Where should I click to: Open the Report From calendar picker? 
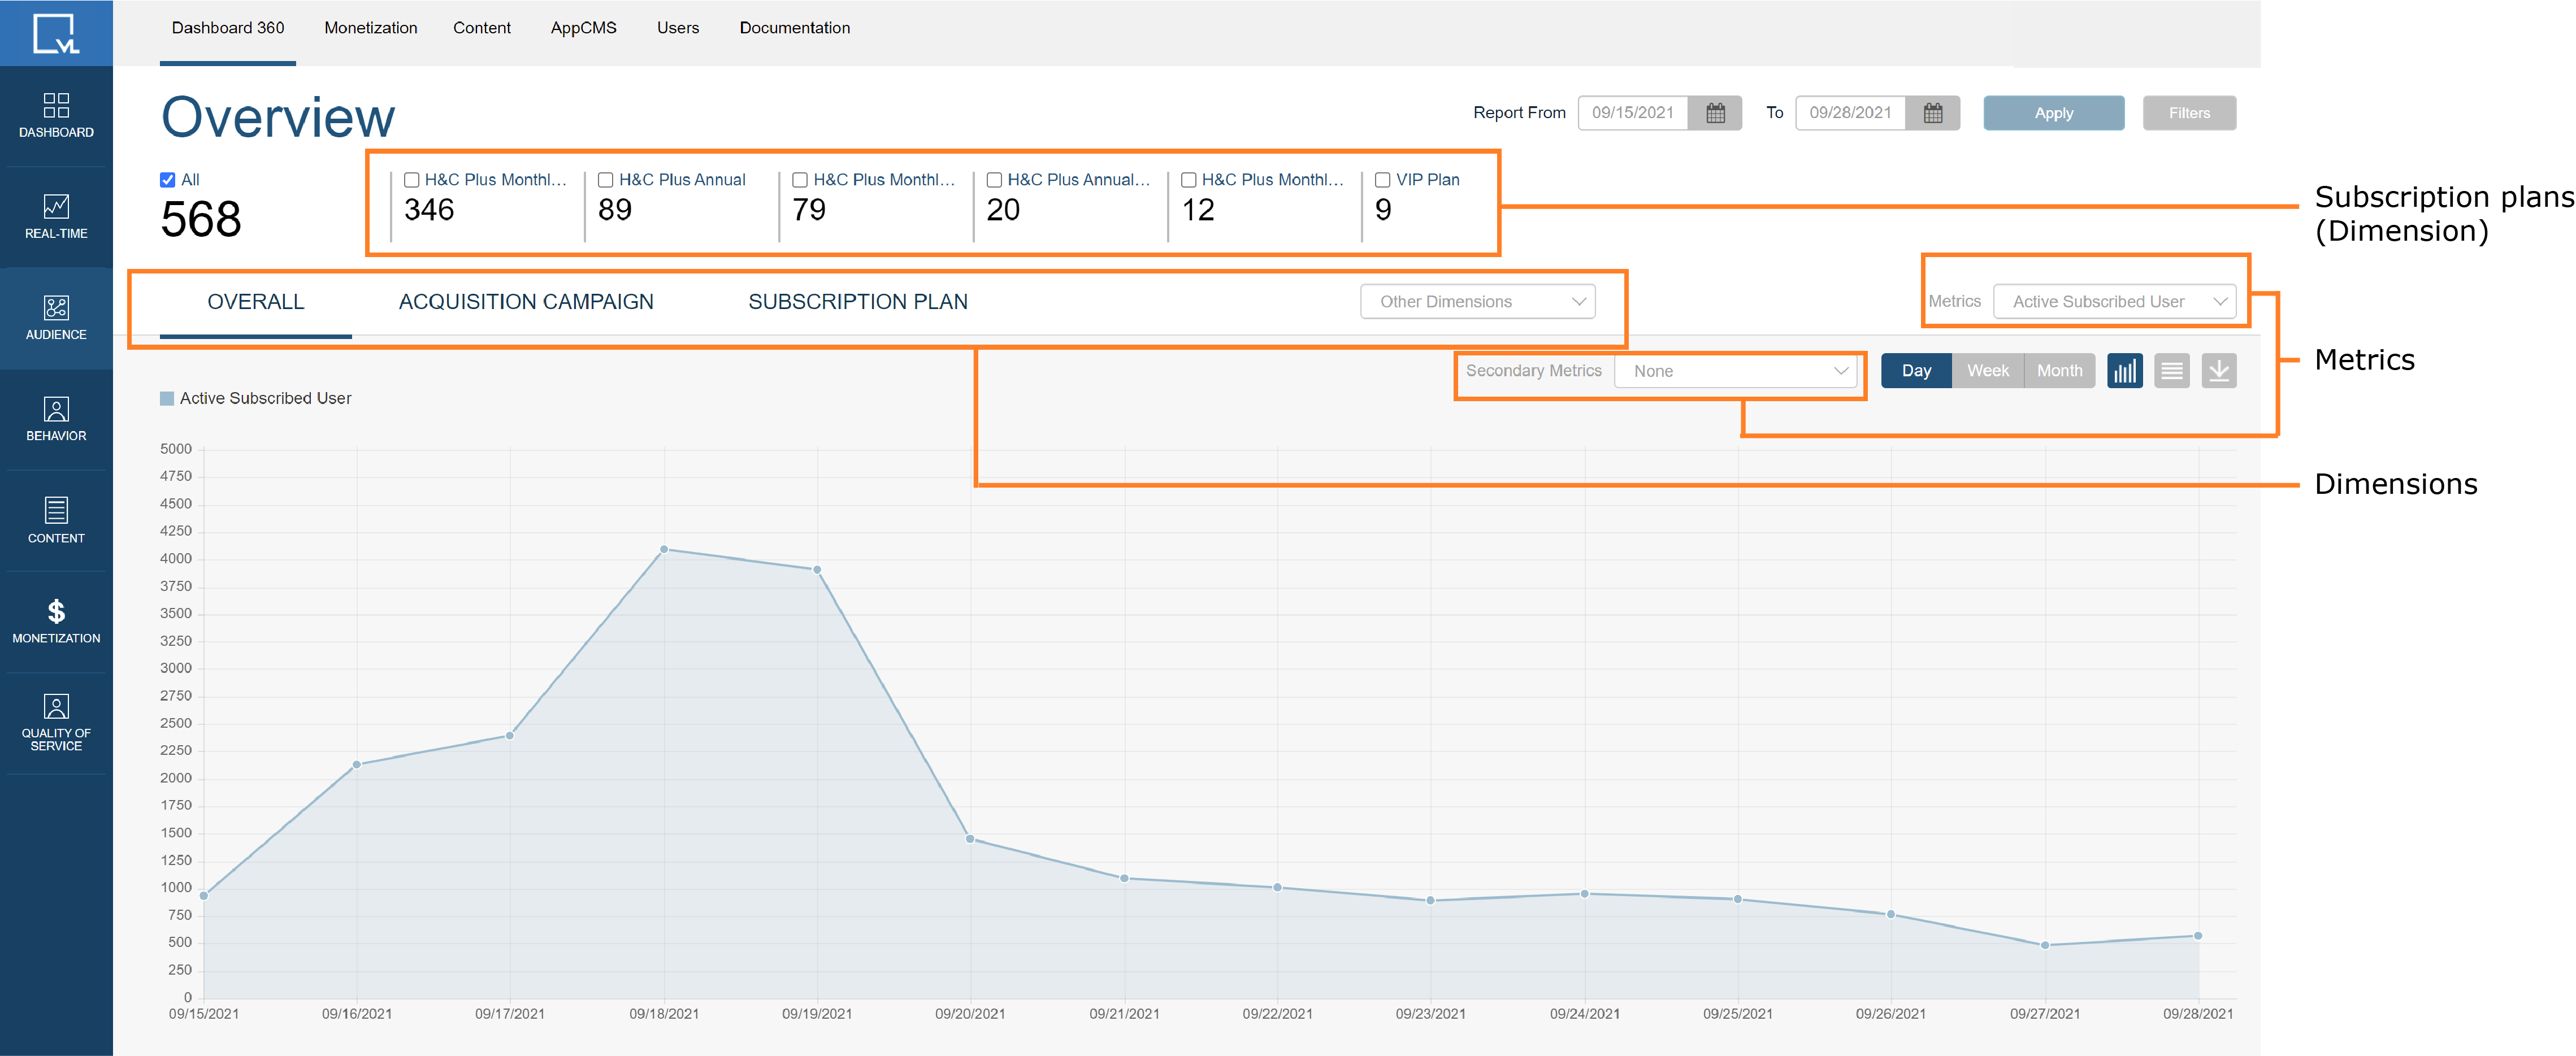coord(1715,113)
